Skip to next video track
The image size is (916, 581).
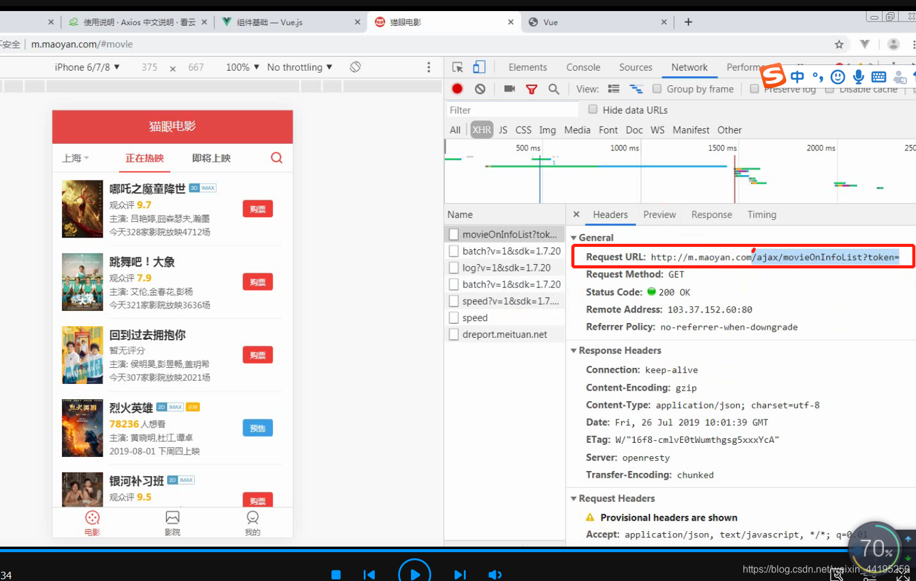tap(460, 575)
